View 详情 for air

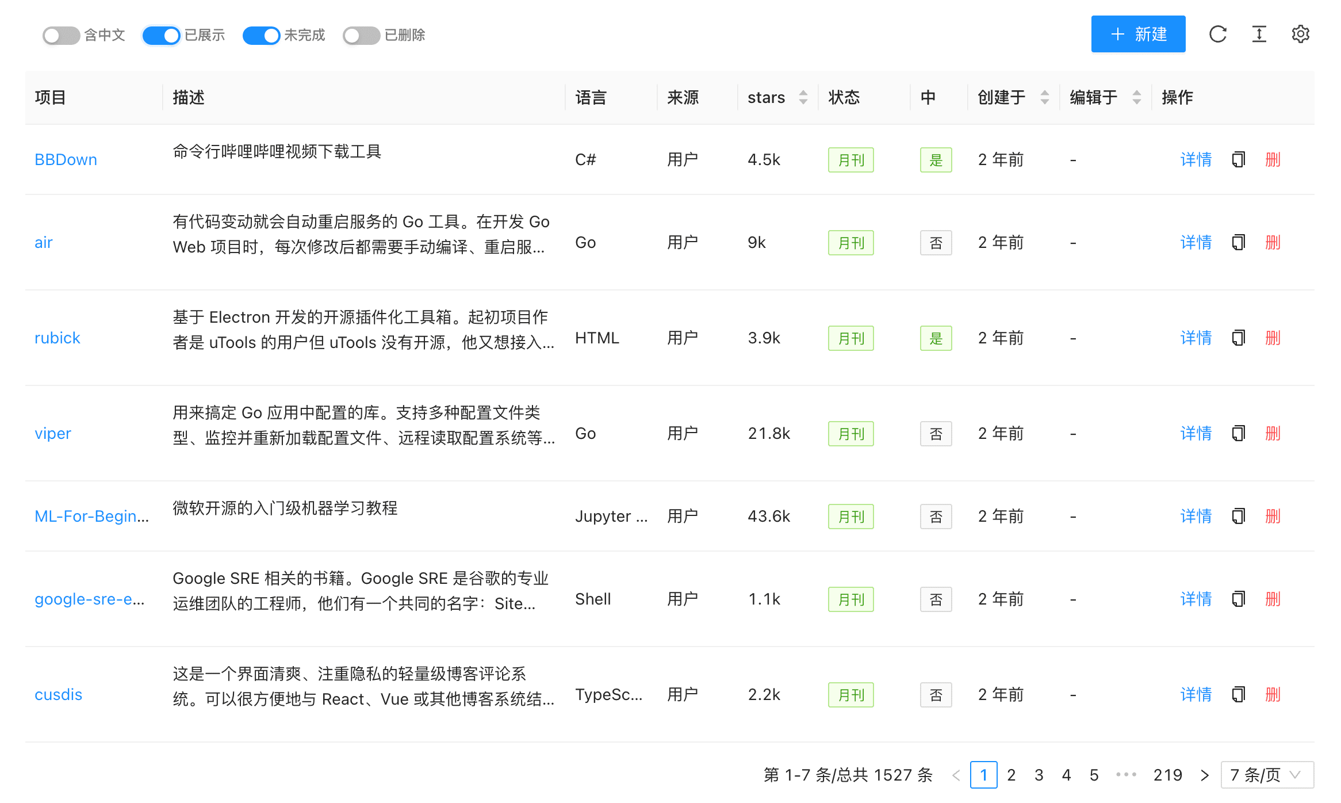1196,242
